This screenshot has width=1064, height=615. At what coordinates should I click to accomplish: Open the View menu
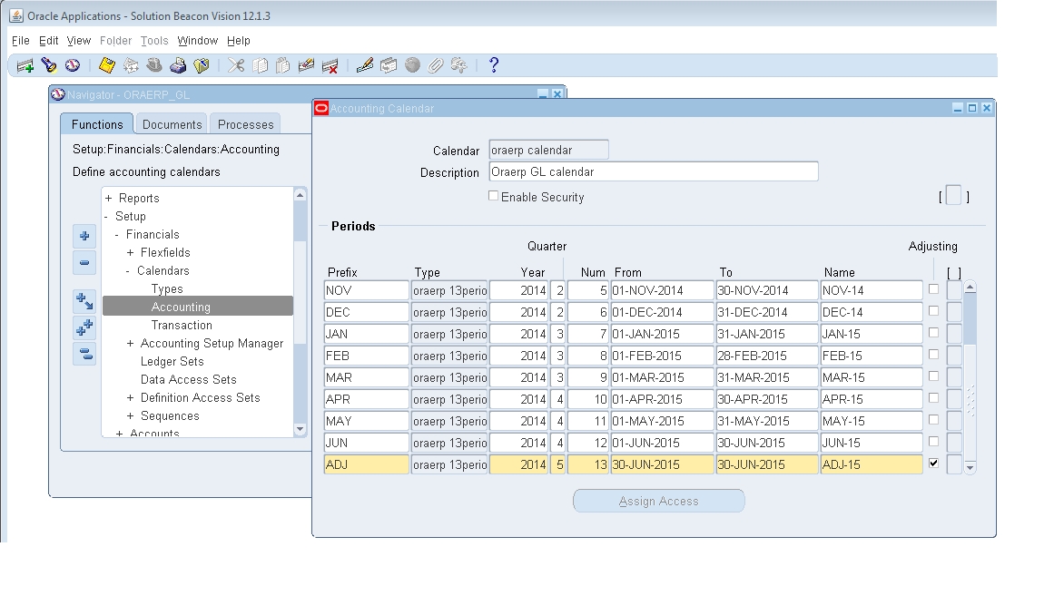(79, 41)
